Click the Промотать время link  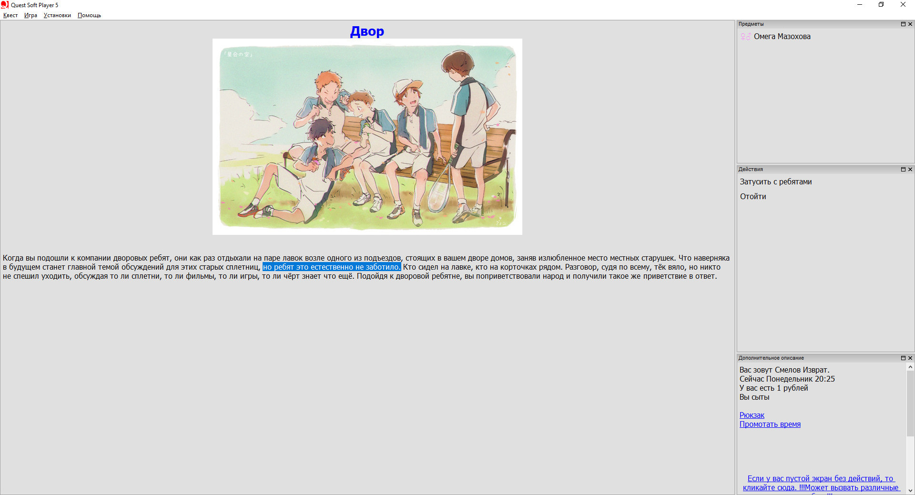coord(770,424)
